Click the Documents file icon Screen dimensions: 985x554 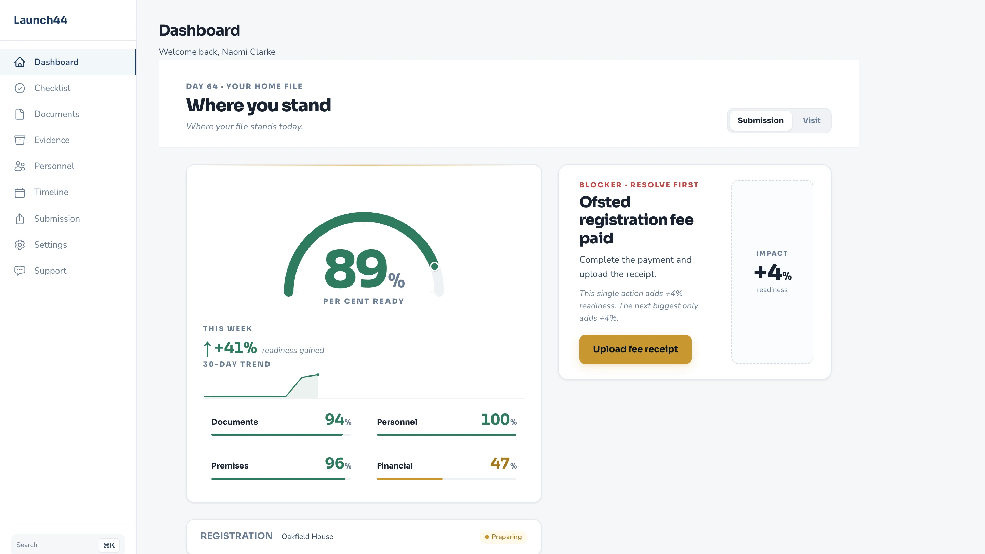[x=20, y=114]
